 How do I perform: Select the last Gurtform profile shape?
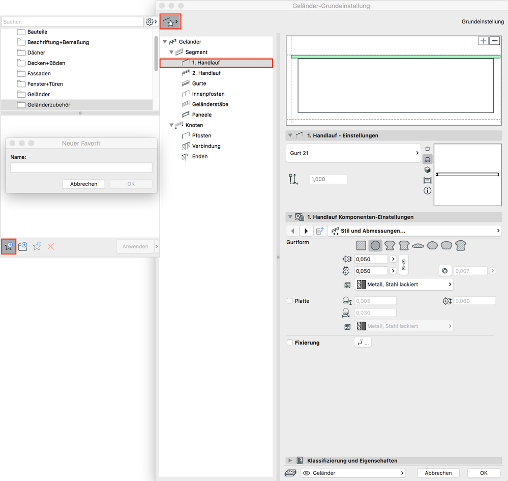(x=460, y=245)
